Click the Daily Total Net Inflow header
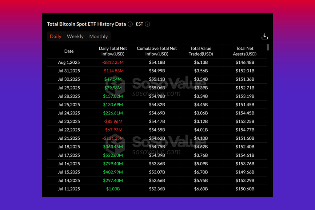Image resolution: width=315 pixels, height=210 pixels. coord(113,51)
